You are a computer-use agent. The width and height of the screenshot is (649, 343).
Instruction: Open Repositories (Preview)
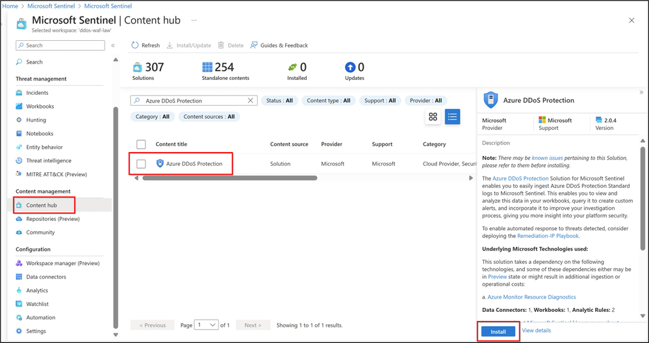(x=53, y=219)
